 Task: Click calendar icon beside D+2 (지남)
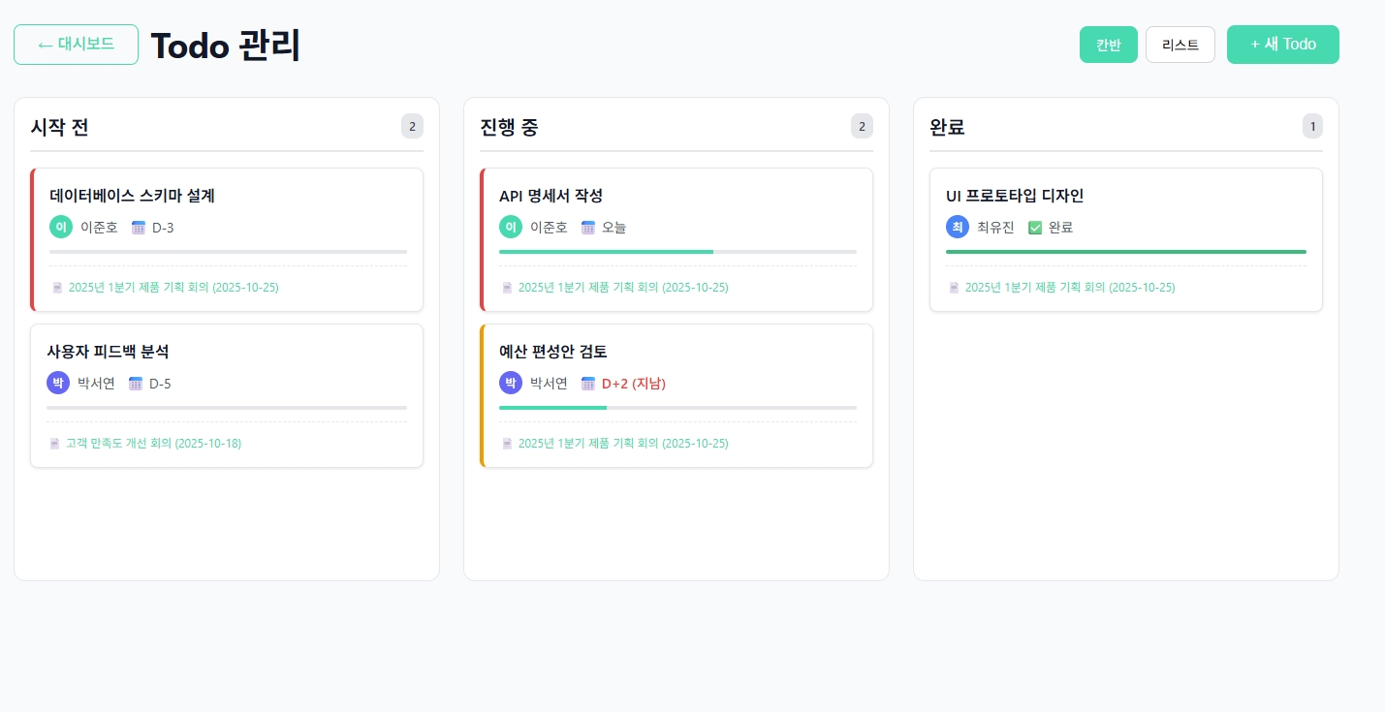588,384
